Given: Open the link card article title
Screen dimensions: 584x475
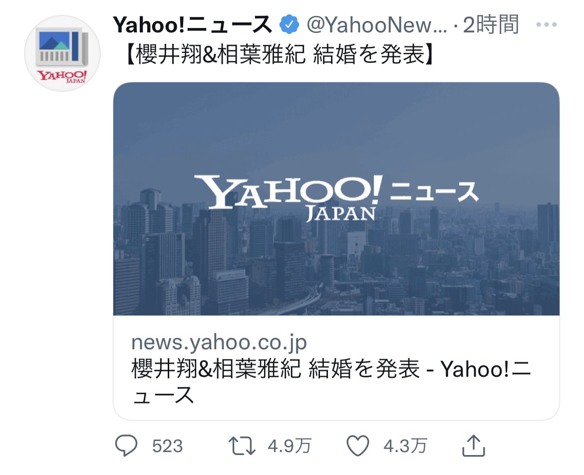Looking at the screenshot, I should (x=331, y=382).
